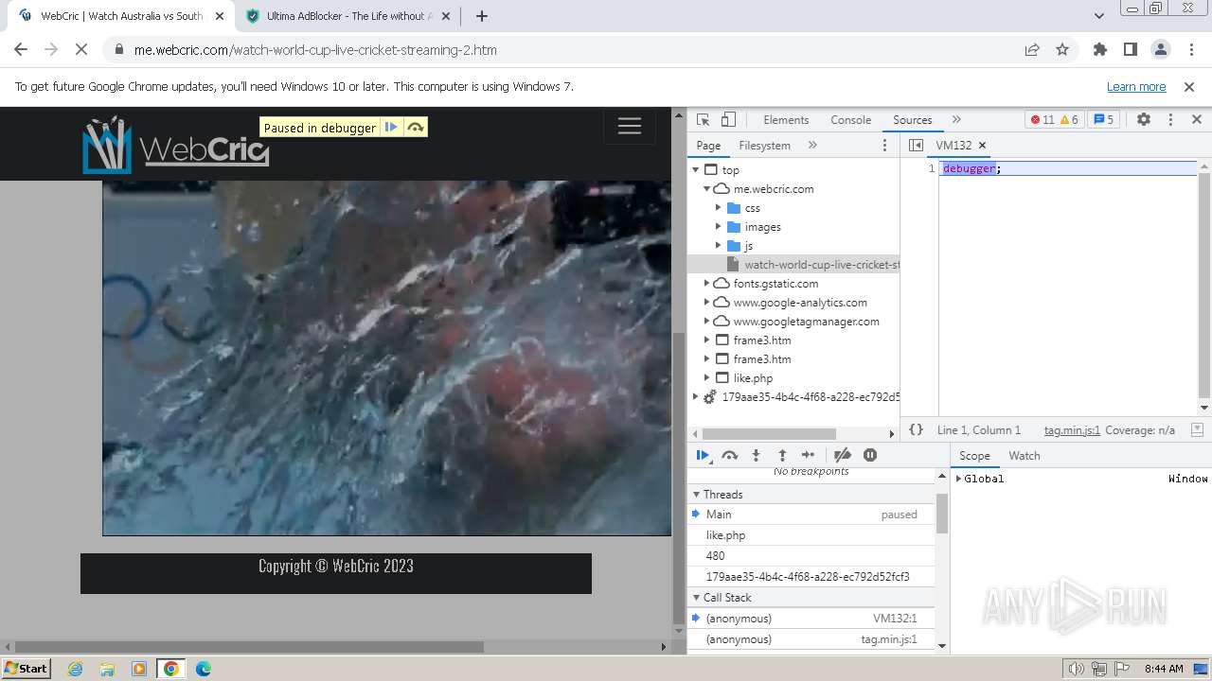1212x681 pixels.
Task: Open DevTools three-dot customize menu
Action: (1170, 120)
